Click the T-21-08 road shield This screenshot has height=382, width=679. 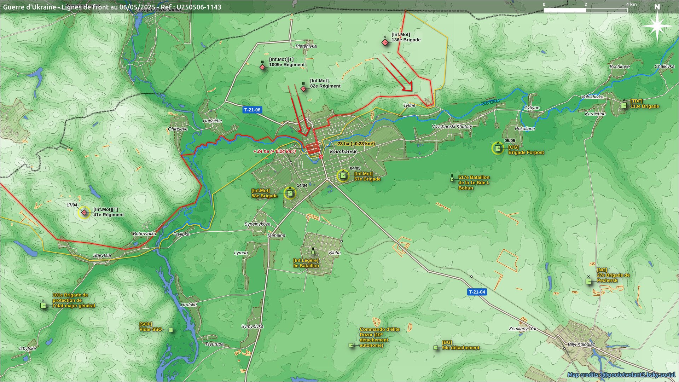coord(253,110)
